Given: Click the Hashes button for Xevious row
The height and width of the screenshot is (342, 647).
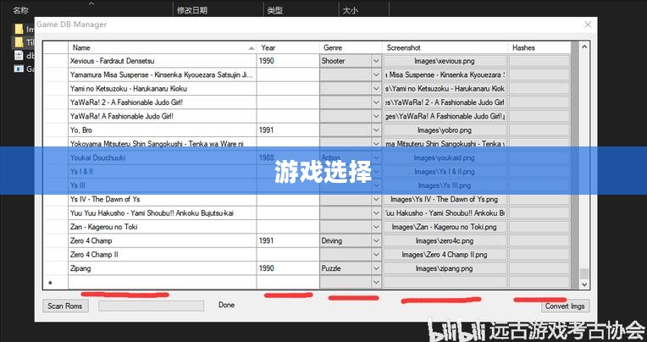Looking at the screenshot, I should 539,61.
